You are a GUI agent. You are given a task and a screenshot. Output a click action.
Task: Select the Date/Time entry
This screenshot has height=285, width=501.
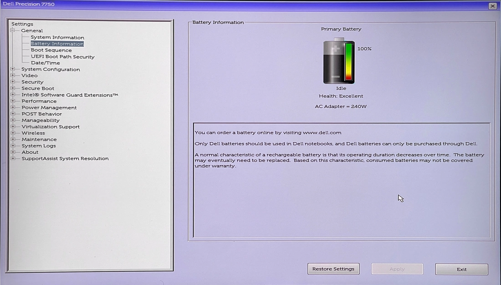click(45, 63)
